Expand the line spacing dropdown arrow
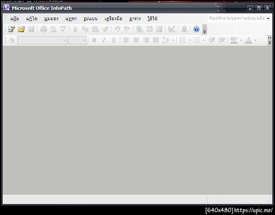 (x=173, y=40)
